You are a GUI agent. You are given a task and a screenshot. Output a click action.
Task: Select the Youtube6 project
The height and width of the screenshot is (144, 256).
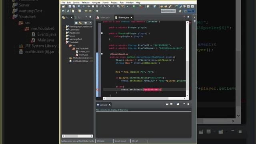(72, 42)
